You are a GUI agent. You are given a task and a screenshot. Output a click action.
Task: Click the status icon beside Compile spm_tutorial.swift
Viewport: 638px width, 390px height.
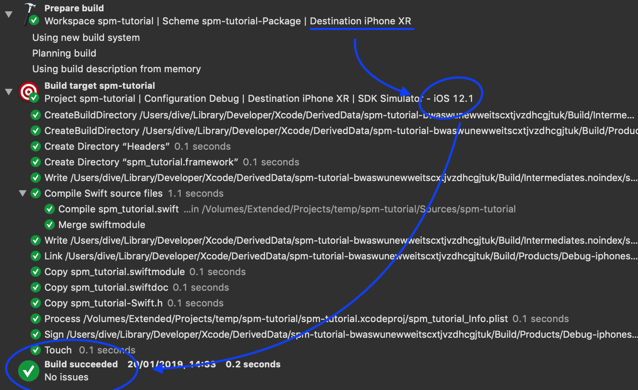point(50,209)
